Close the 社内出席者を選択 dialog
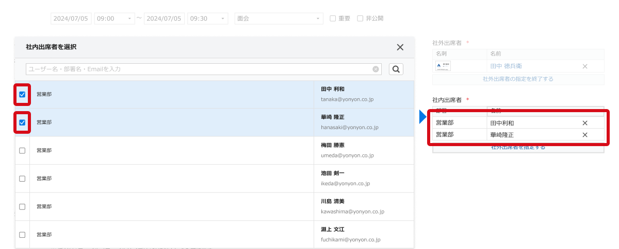 (400, 47)
